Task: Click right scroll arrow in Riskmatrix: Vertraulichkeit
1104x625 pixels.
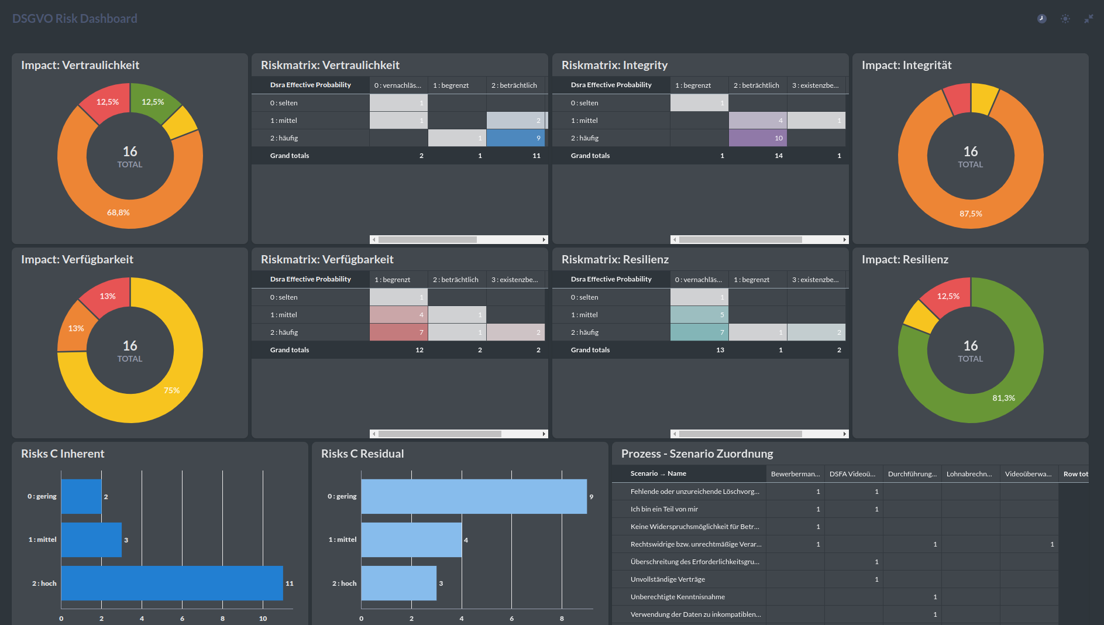Action: click(544, 239)
